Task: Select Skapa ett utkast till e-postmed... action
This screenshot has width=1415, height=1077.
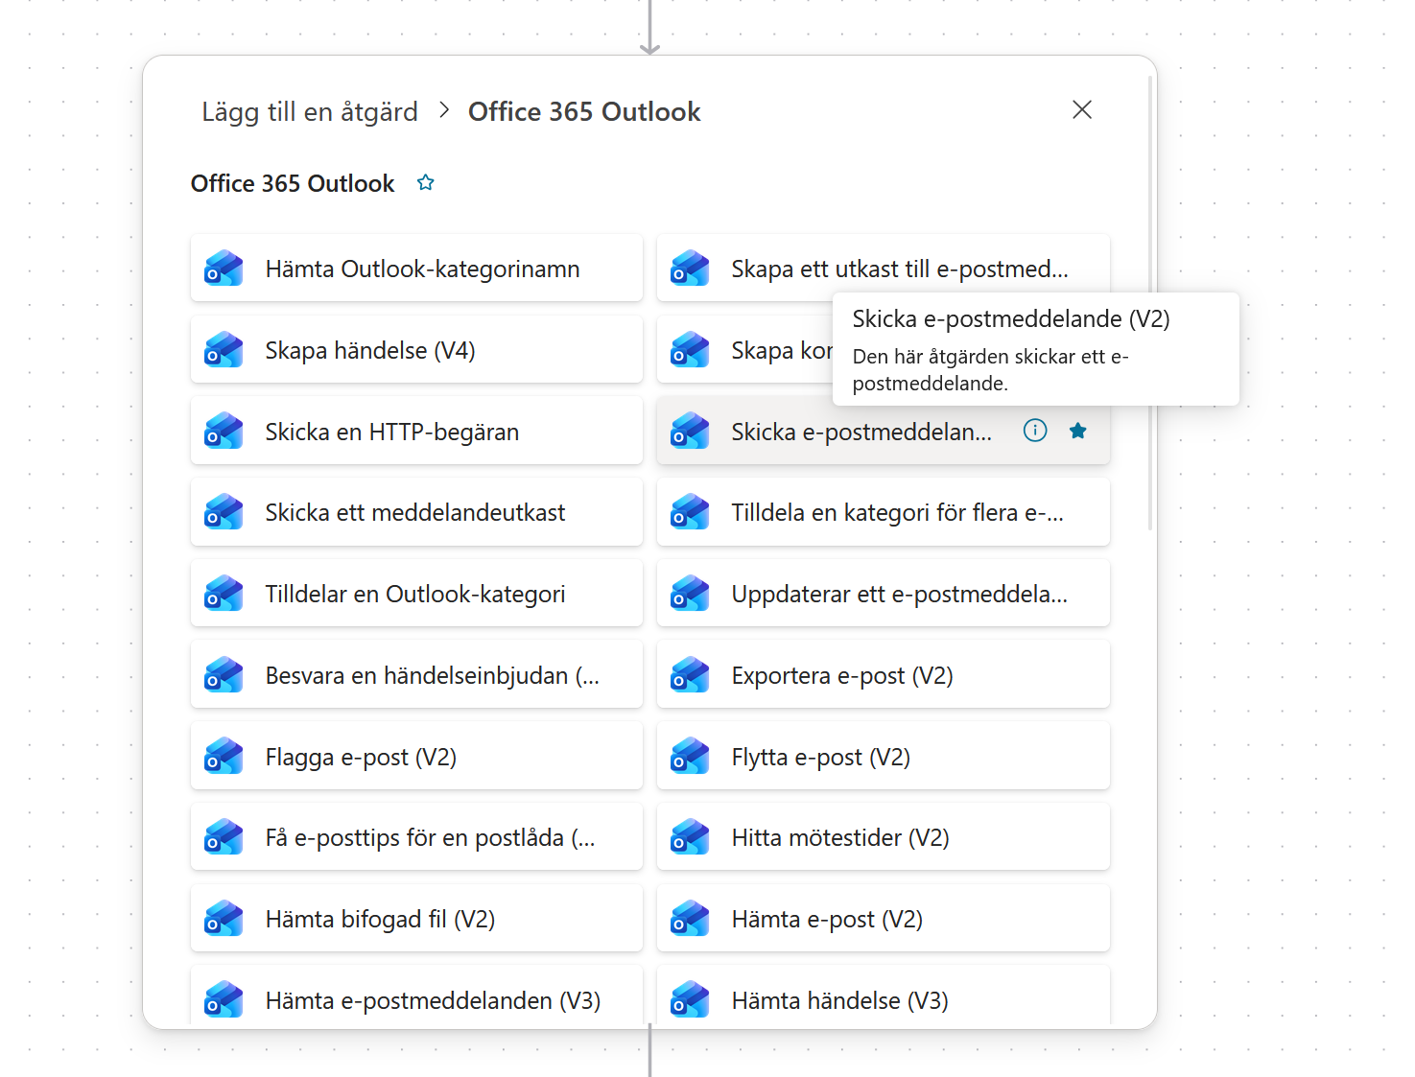Action: [x=883, y=269]
